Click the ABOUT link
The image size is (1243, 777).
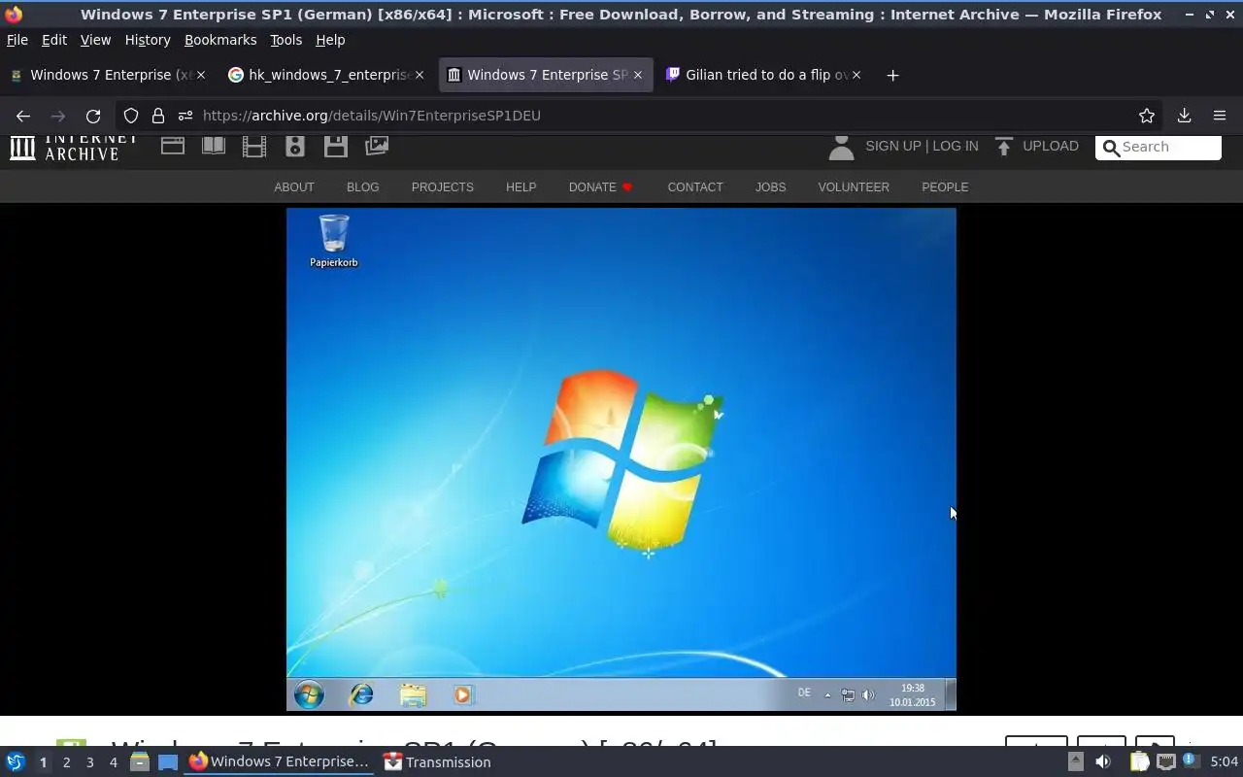click(294, 186)
